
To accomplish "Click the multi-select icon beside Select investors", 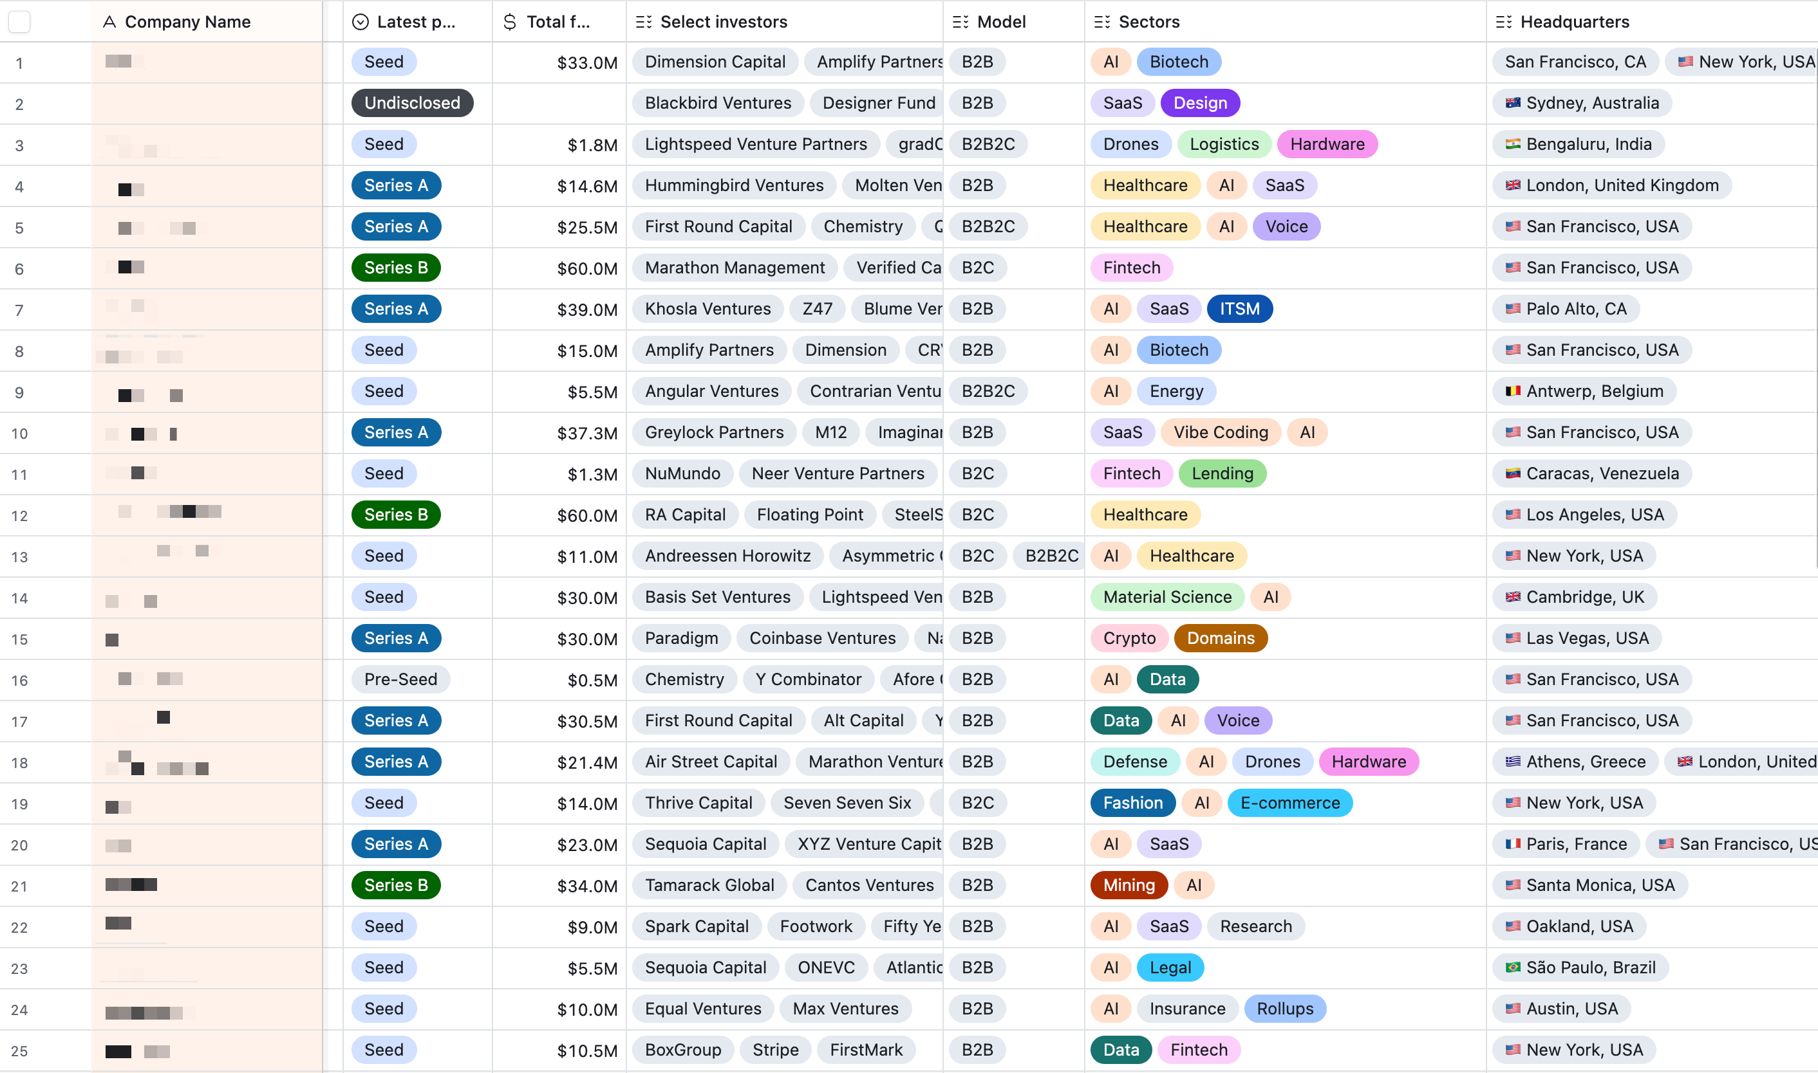I will [x=643, y=22].
